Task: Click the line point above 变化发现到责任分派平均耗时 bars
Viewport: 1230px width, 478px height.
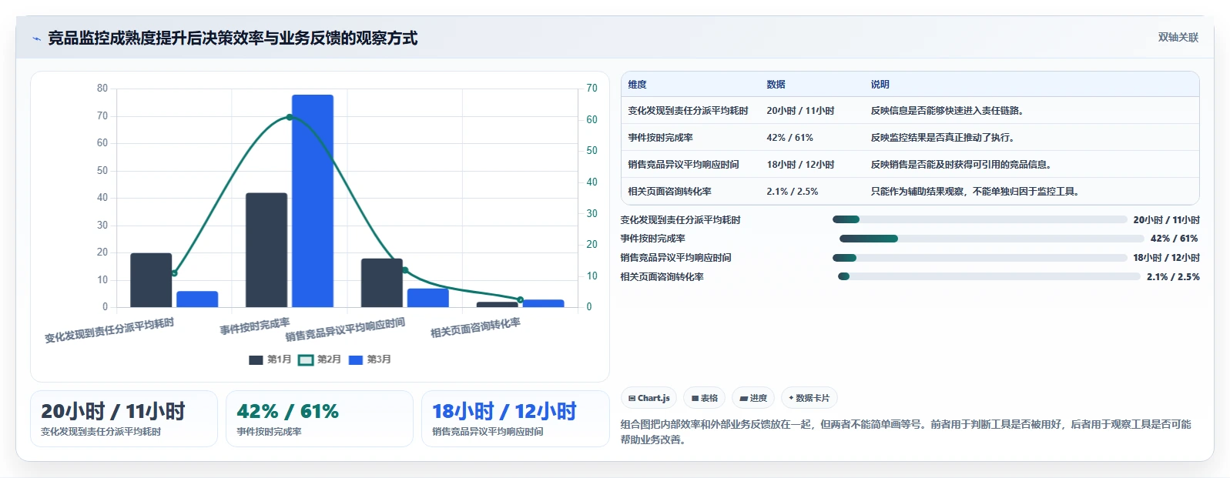Action: tap(174, 273)
